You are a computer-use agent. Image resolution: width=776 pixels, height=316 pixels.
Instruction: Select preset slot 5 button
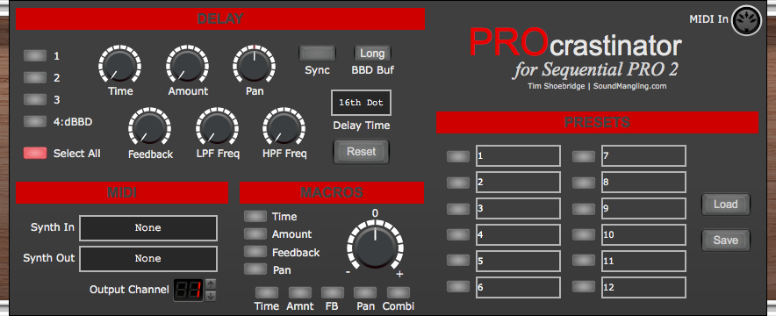pos(458,261)
